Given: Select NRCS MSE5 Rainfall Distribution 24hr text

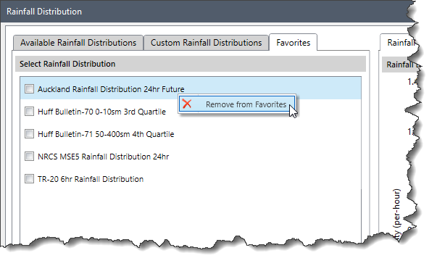Looking at the screenshot, I should pyautogui.click(x=103, y=157).
